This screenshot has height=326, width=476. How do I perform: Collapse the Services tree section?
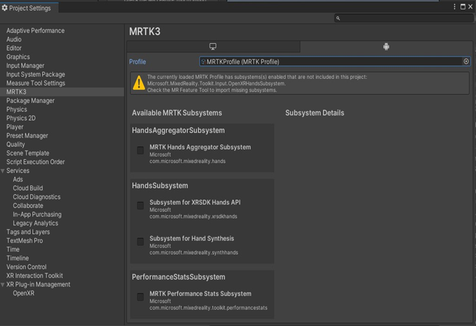coord(3,171)
